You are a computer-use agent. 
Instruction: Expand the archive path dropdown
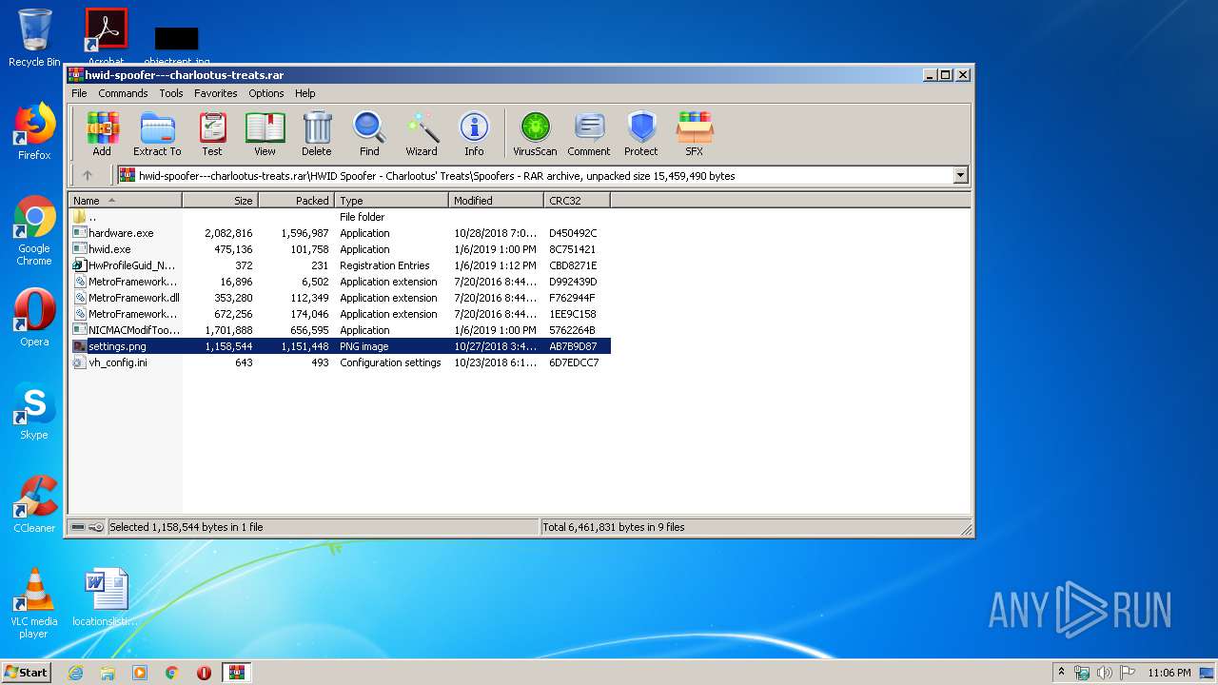pos(960,175)
